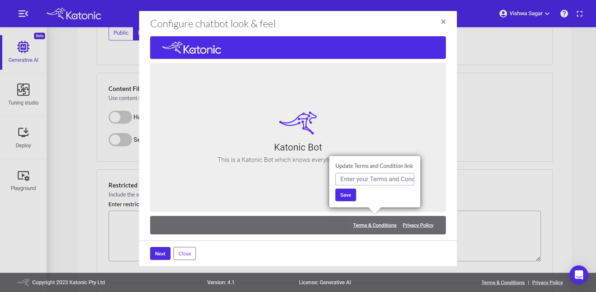Click Katonic logo in chatbot preview header
596x292 pixels.
(x=192, y=48)
